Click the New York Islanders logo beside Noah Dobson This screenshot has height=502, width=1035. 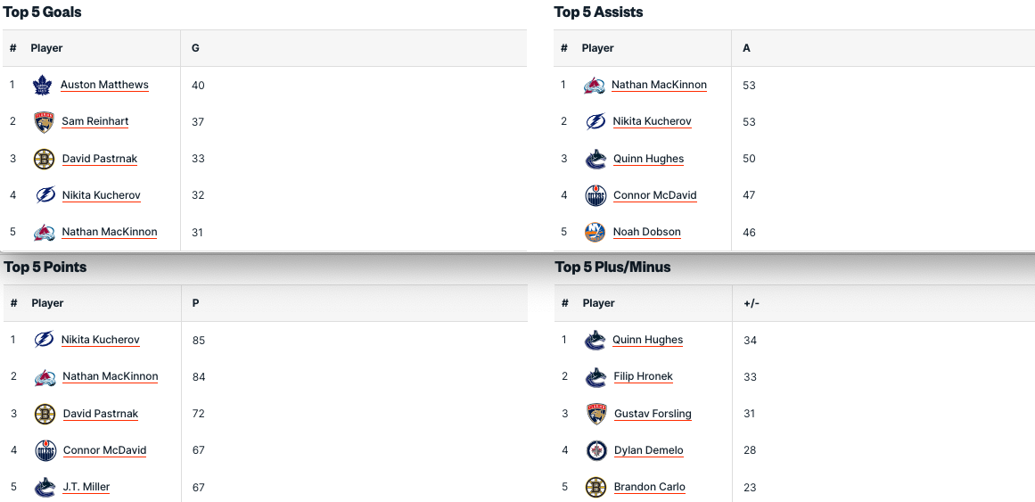(x=595, y=232)
